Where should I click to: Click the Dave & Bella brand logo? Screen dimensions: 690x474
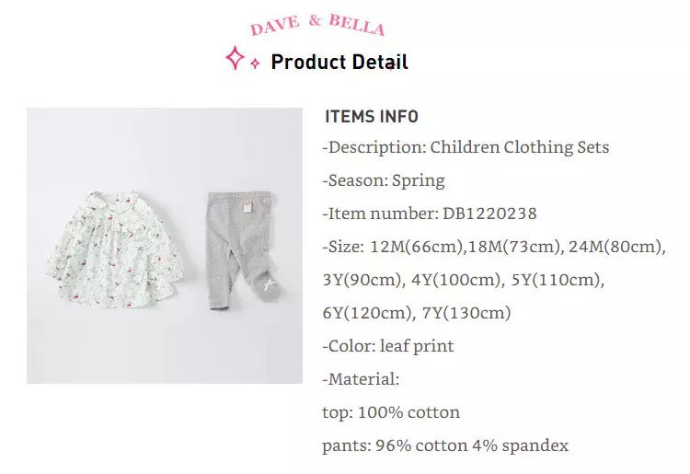point(317,26)
